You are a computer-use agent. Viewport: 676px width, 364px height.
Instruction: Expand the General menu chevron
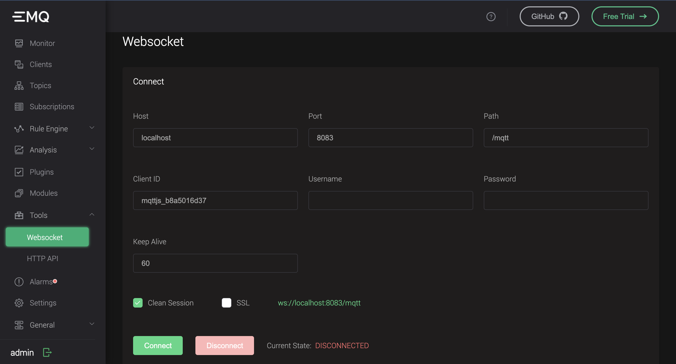pos(92,324)
